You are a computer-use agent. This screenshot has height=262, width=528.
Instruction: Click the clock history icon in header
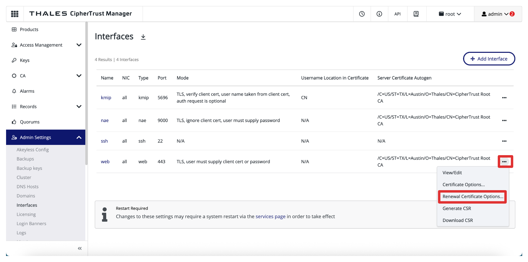coord(362,14)
